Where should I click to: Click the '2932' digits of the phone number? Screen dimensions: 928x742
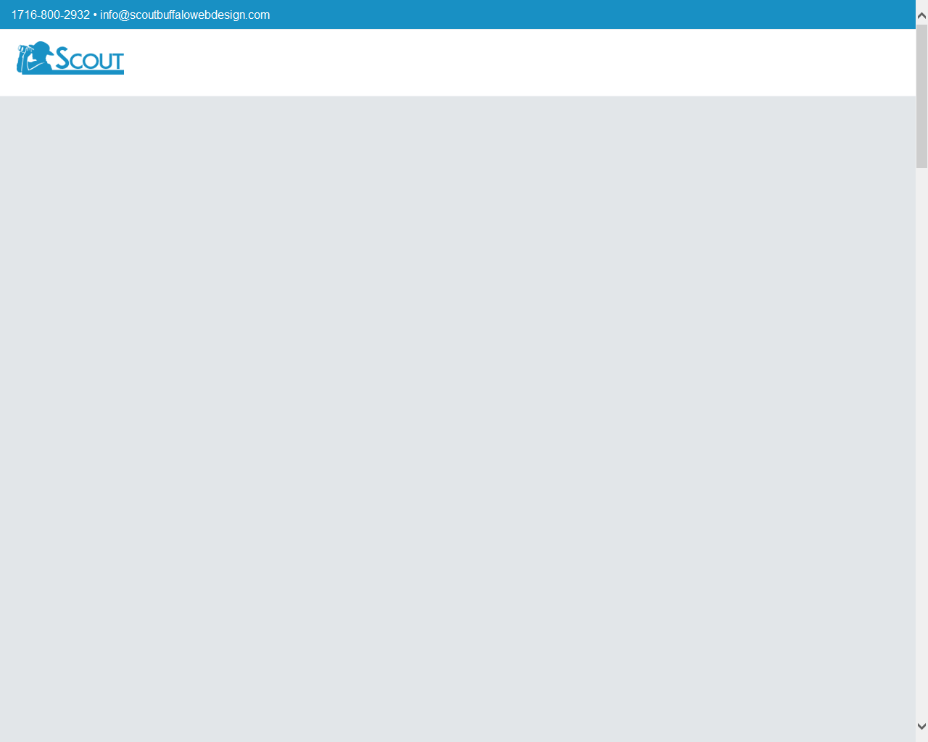tap(77, 14)
